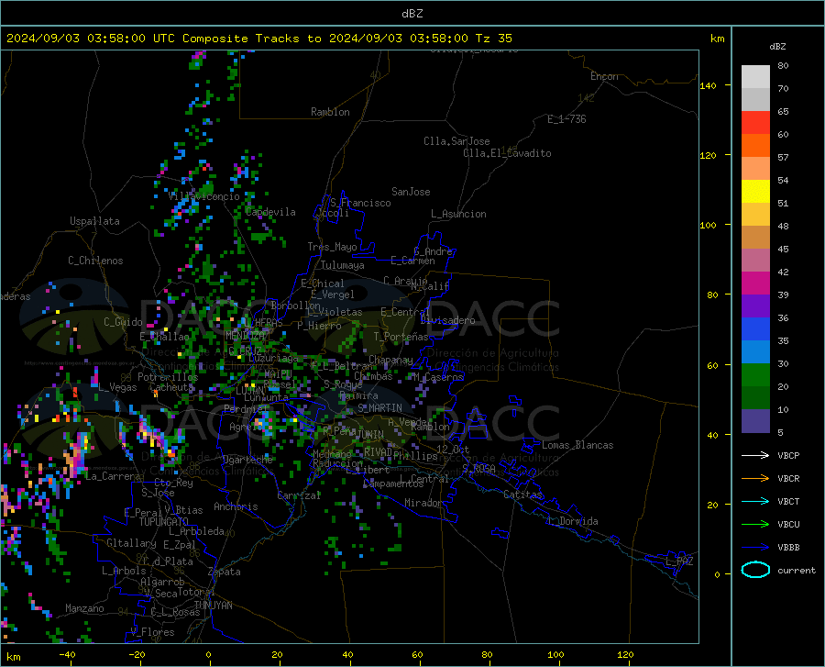The image size is (825, 667).
Task: Select the light gray 80 dBZ swatch
Action: (x=755, y=77)
